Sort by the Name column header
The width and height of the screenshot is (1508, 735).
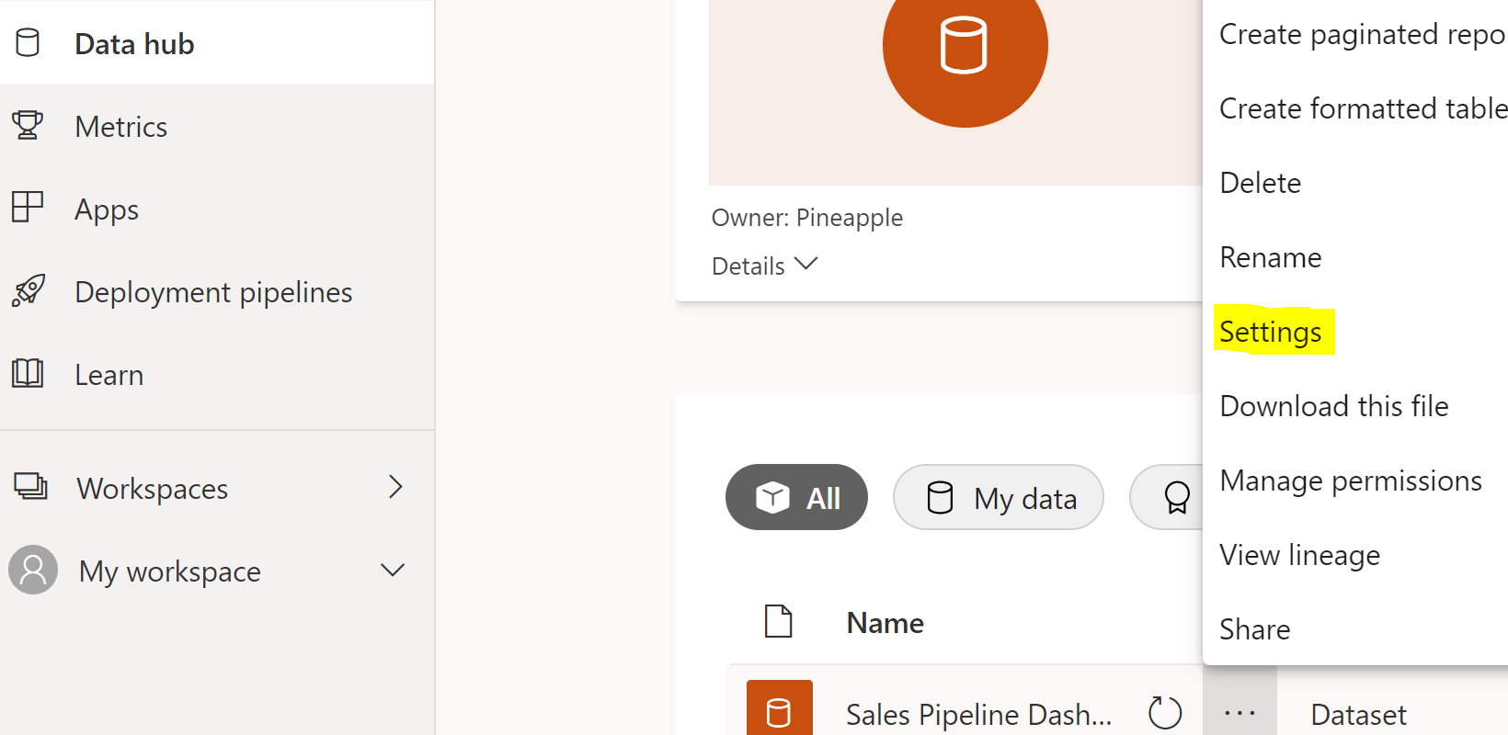coord(885,623)
